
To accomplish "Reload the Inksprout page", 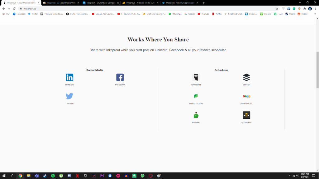I will pyautogui.click(x=14, y=9).
